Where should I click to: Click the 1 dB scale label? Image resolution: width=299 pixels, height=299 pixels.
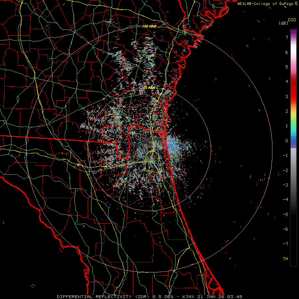(287, 126)
